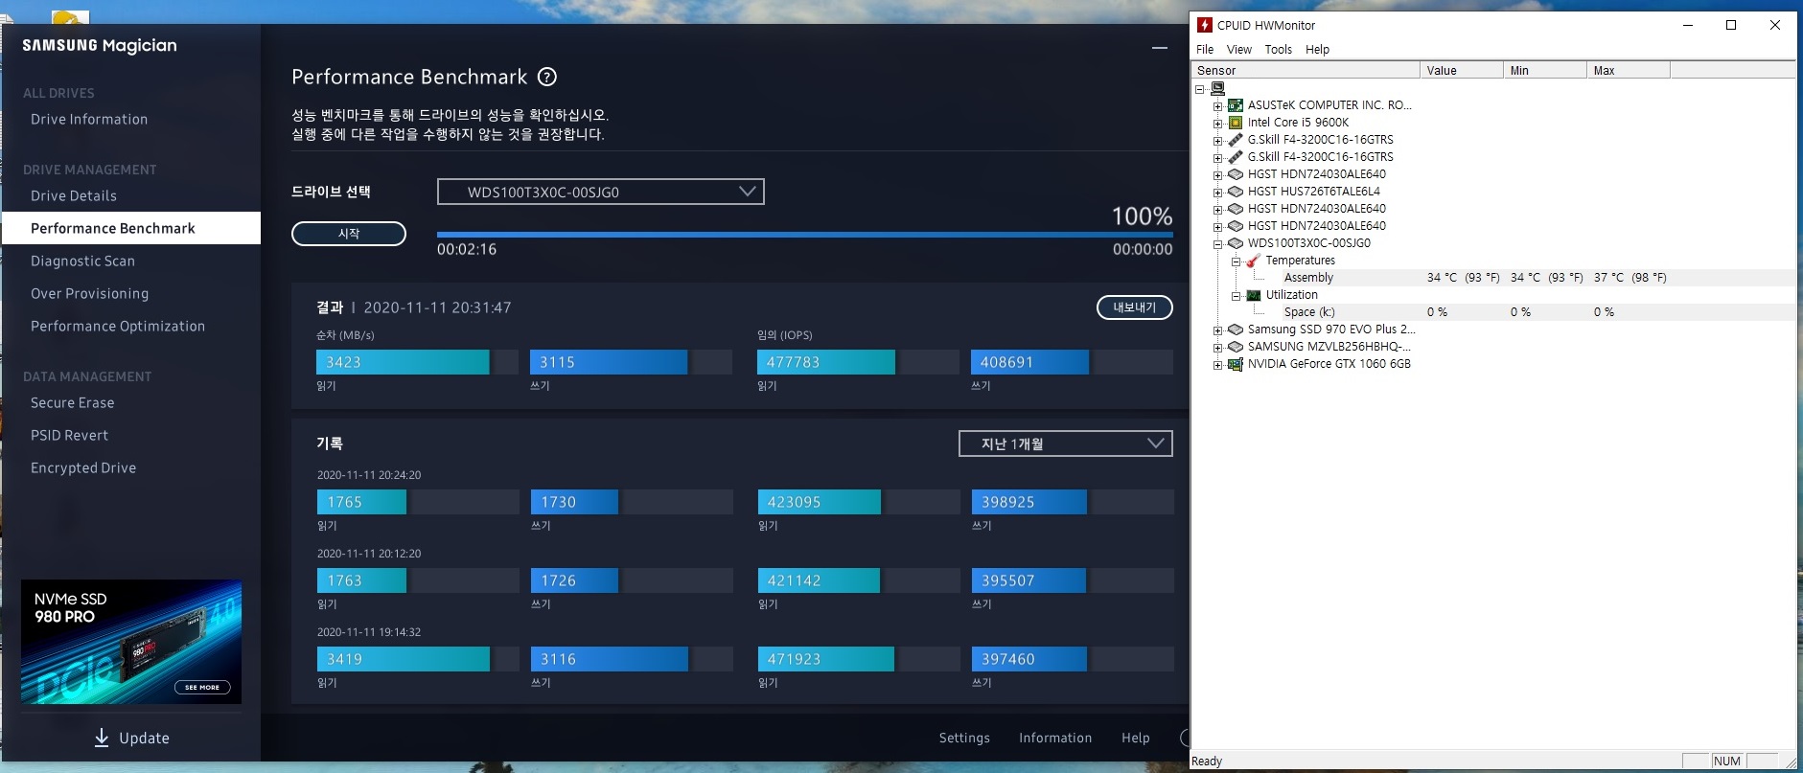Click the Update label in sidebar
The image size is (1803, 773).
coord(144,738)
